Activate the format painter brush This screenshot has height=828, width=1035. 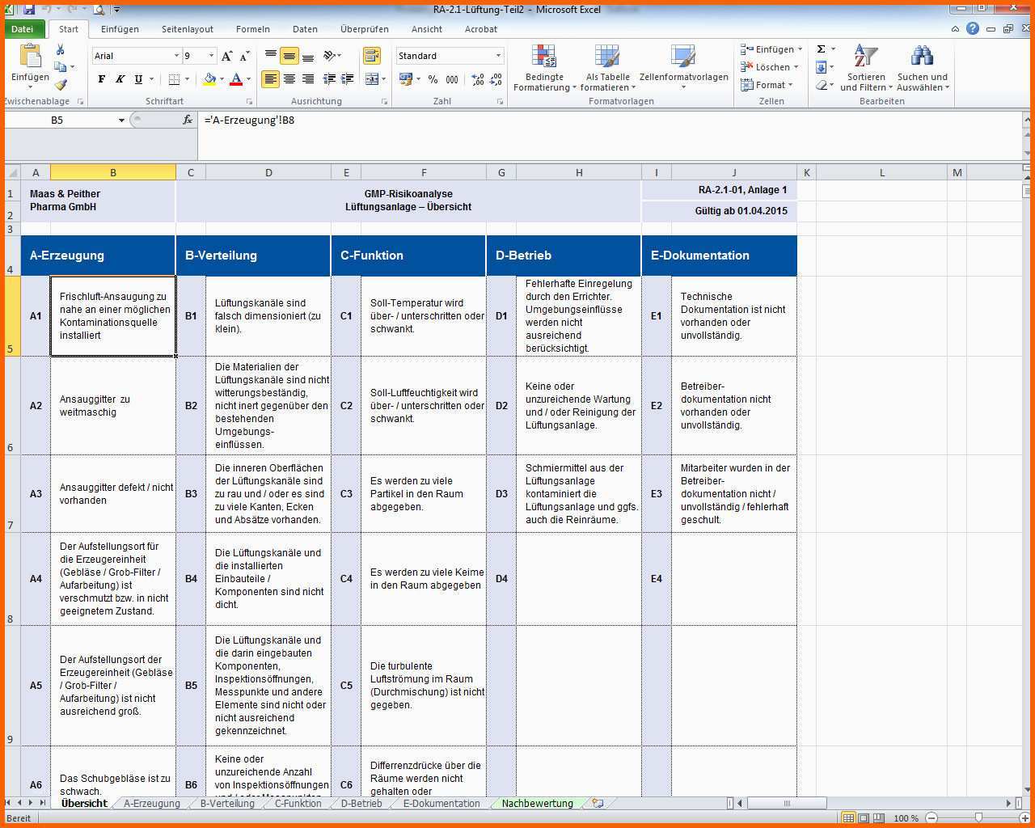pyautogui.click(x=61, y=84)
